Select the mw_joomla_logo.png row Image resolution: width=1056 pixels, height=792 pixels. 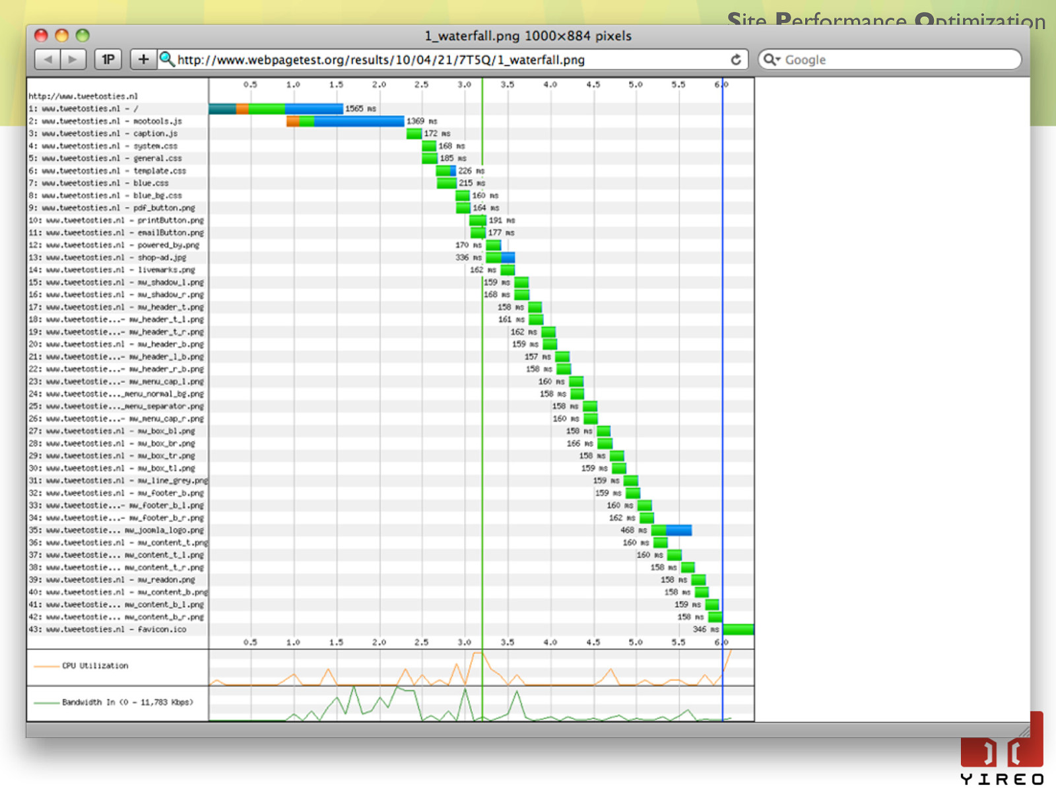coord(391,530)
